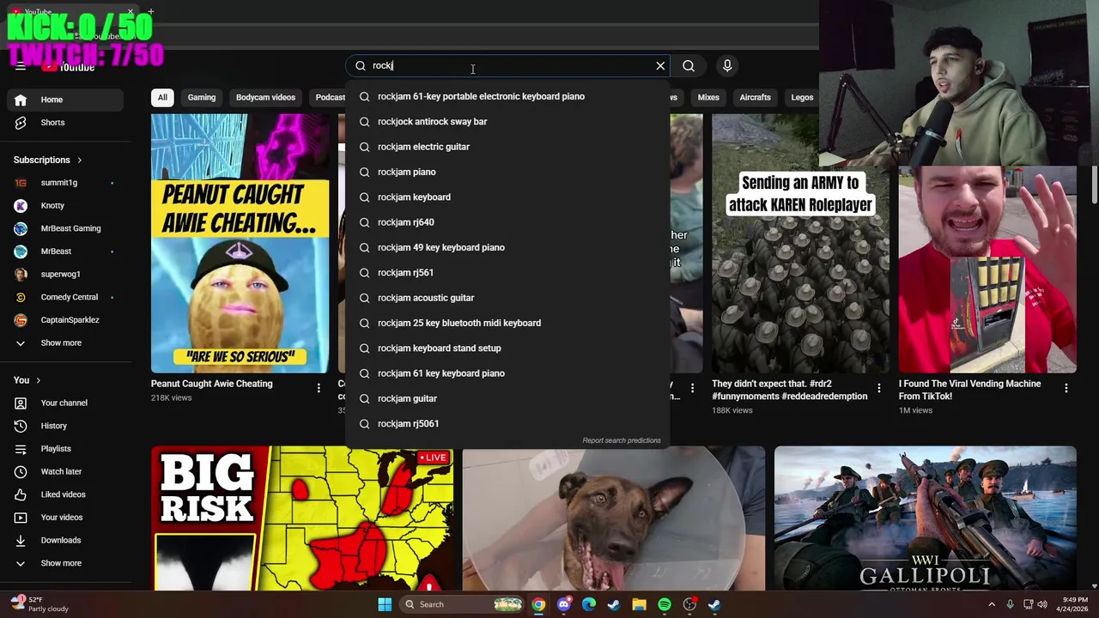Viewport: 1099px width, 618px height.
Task: Clear the search box with the X icon
Action: tap(660, 66)
